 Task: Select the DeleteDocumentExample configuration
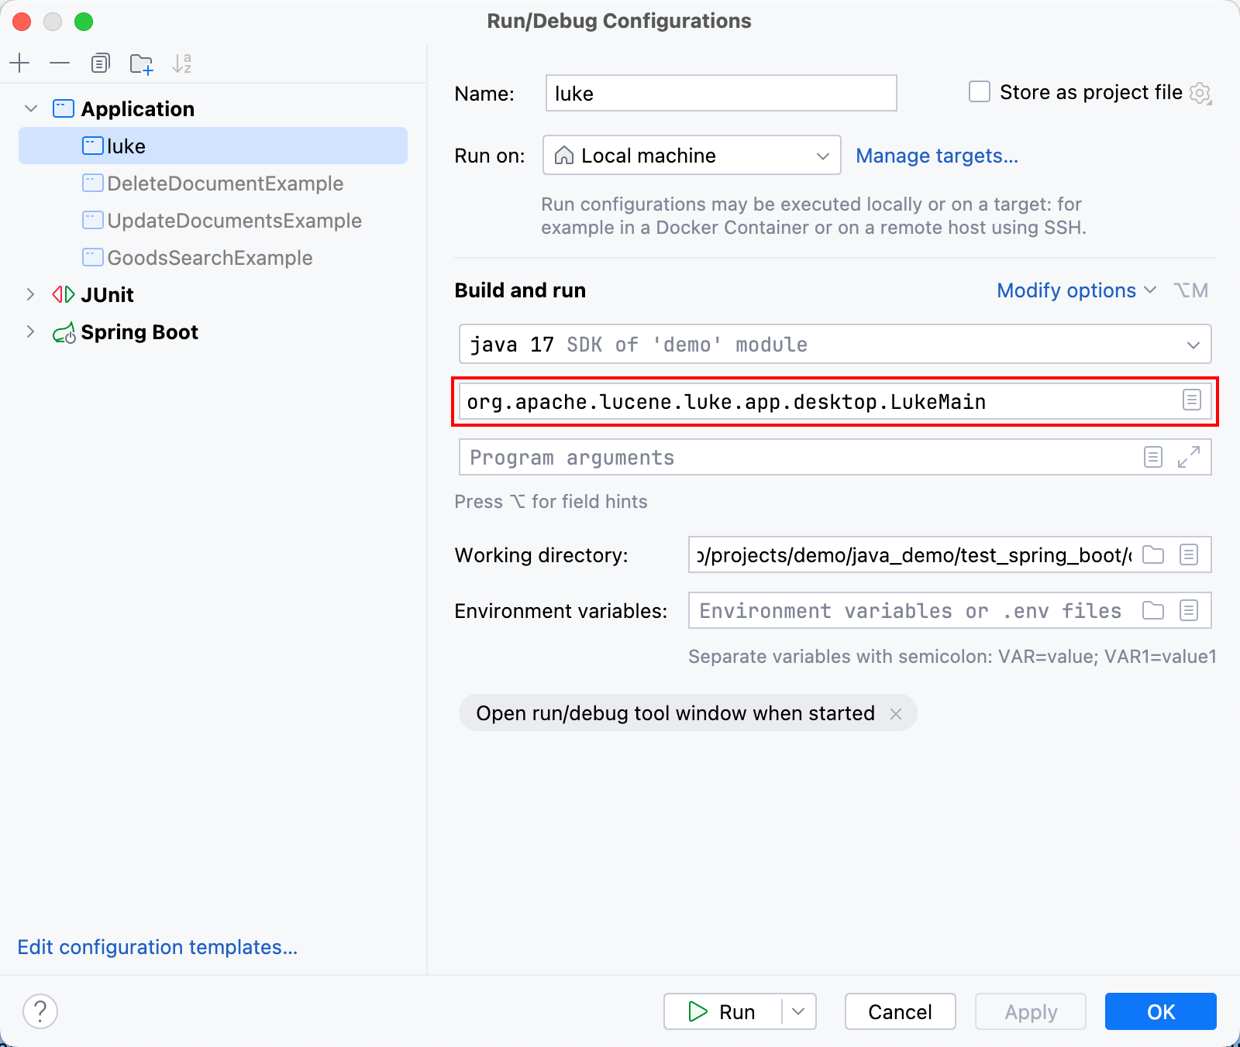pyautogui.click(x=213, y=183)
